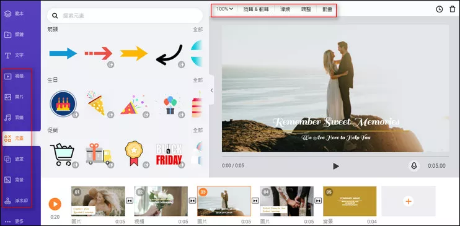Open transition between scenes 02 and 03
Viewport: 460px width, 226px height.
[192, 201]
